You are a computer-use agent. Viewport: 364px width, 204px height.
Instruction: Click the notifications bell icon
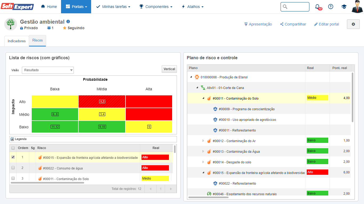[x=317, y=7]
